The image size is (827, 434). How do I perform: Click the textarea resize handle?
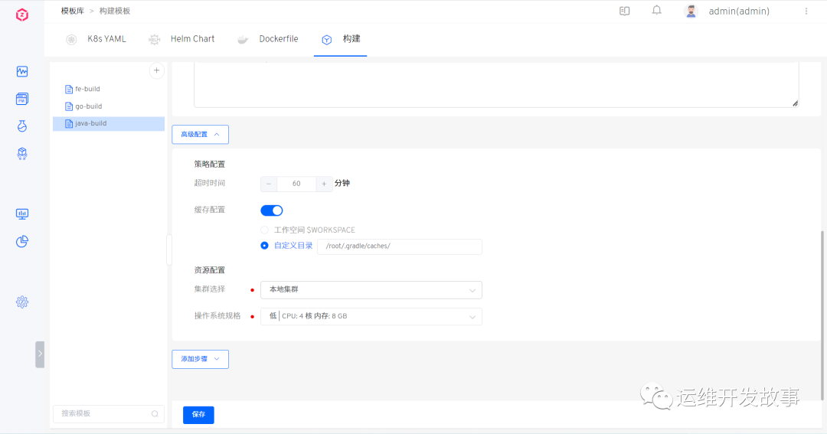(795, 103)
